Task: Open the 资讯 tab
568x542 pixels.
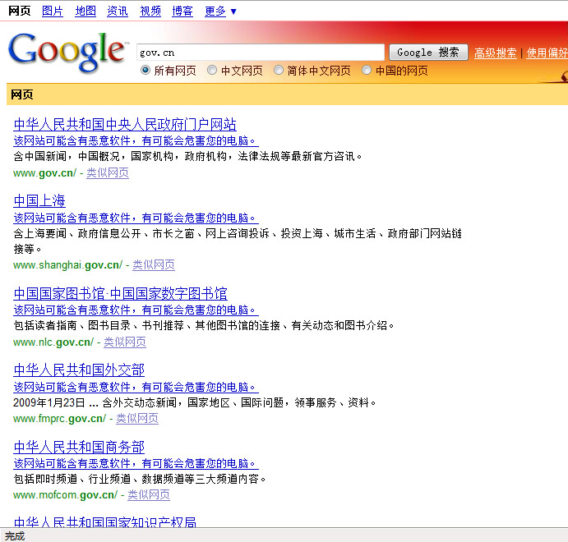Action: [118, 11]
